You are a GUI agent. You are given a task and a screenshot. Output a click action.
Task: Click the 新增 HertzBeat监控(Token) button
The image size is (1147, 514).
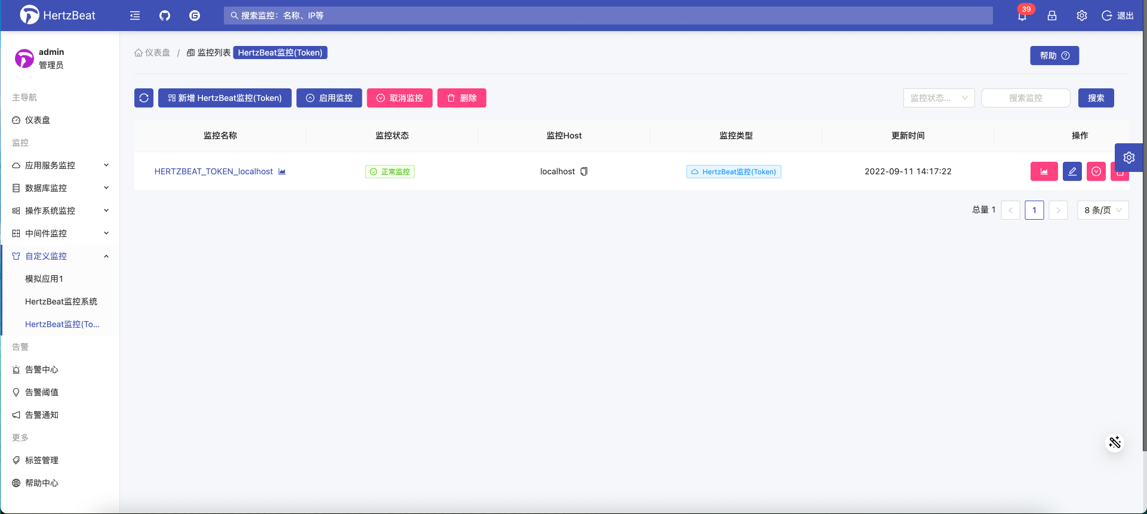pos(225,98)
